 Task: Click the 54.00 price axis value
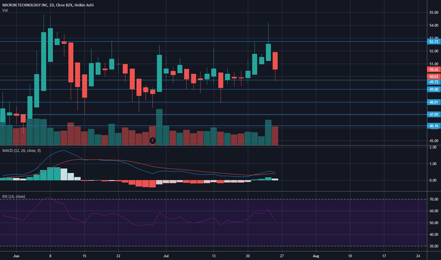pos(434,26)
